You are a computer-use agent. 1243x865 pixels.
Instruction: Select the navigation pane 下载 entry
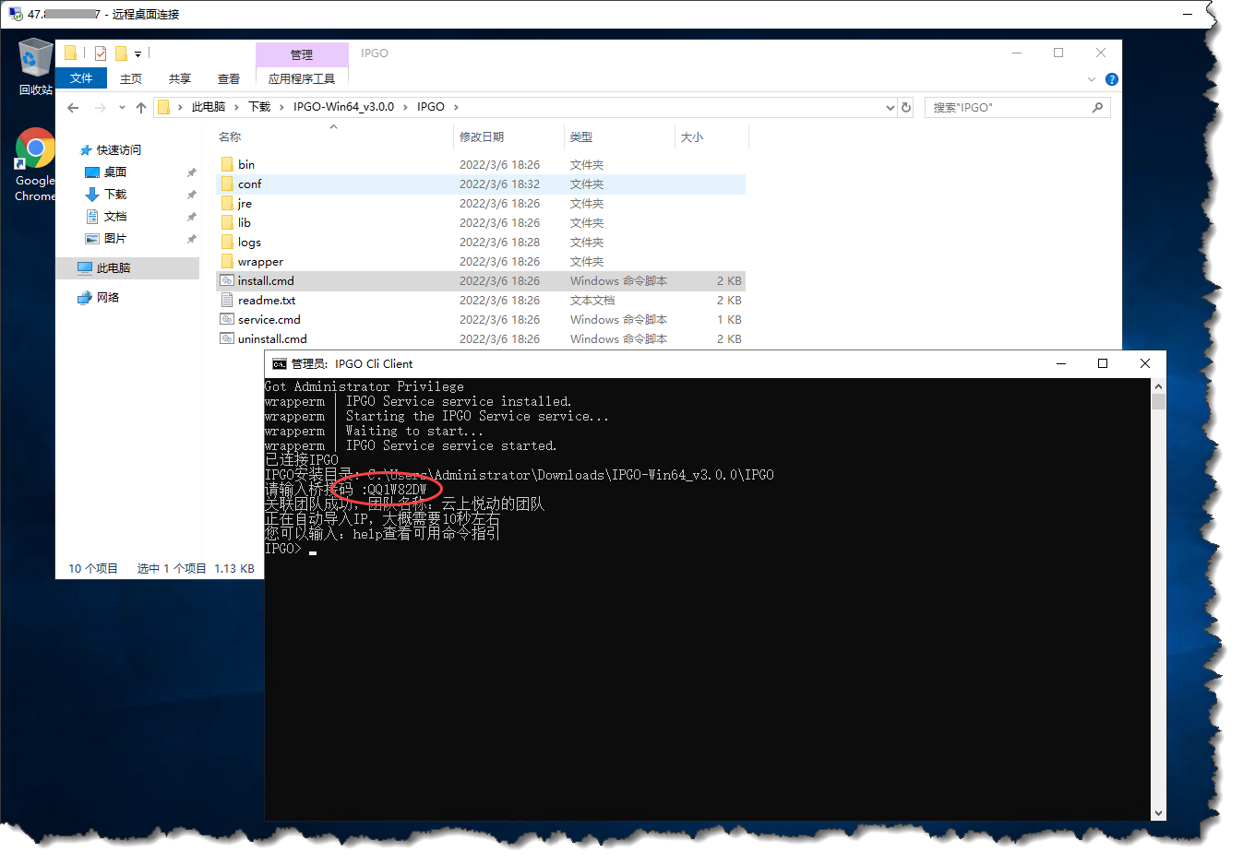(x=114, y=195)
